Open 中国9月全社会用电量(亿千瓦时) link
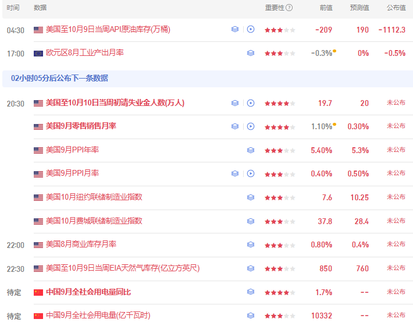The image size is (413, 326). click(x=98, y=315)
